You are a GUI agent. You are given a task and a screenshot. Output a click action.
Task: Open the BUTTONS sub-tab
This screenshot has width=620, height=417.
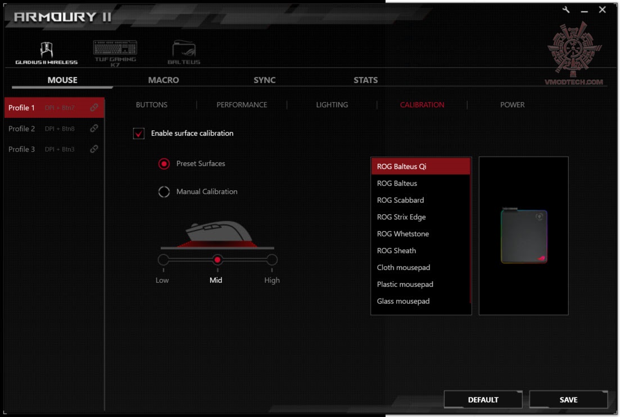151,104
